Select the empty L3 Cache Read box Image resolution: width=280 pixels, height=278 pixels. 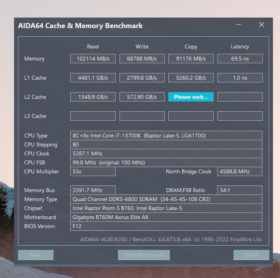(x=93, y=116)
